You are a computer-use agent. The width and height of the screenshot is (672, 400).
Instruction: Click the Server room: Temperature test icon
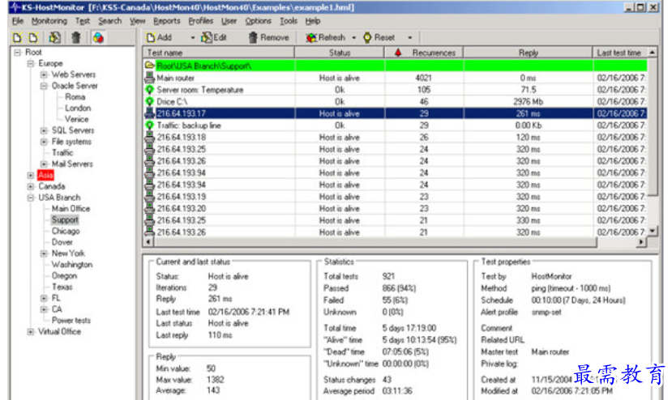tap(149, 90)
